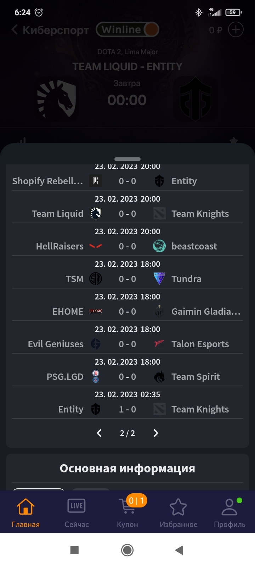
Task: Open Evil Geniuses team entry
Action: coord(56,344)
